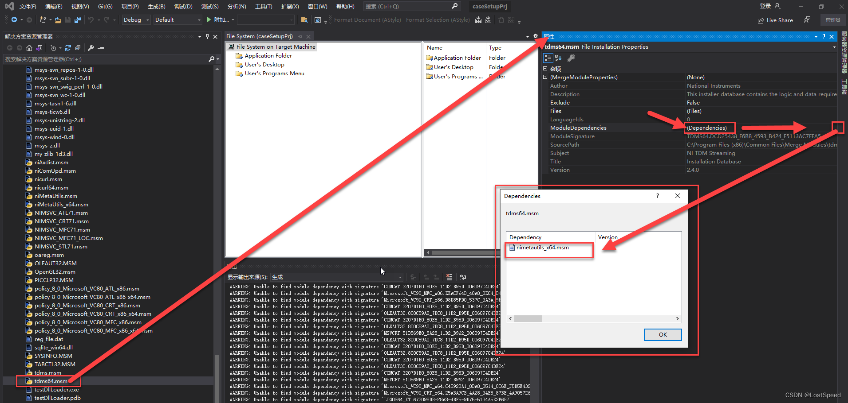Click the Solution Explorer vertical scrollbar thumb
848x403 pixels.
tap(217, 379)
